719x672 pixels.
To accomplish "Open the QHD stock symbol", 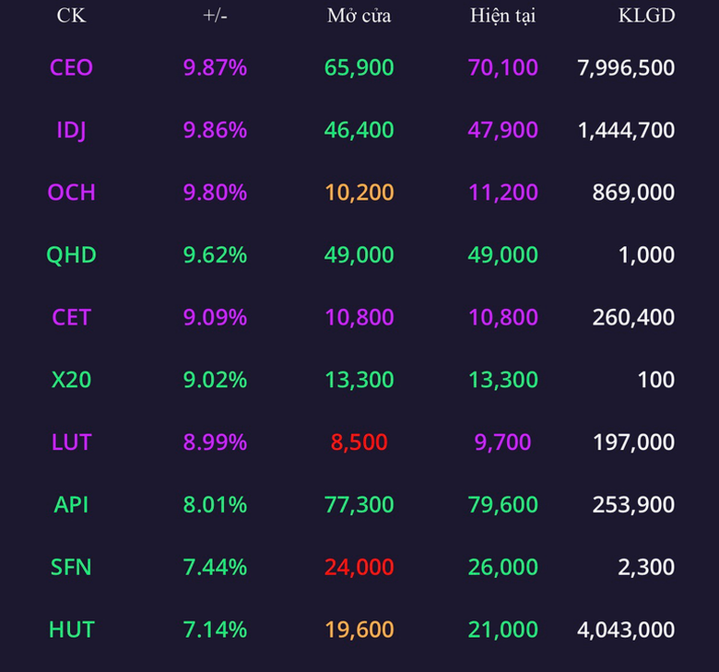I will 71,254.
